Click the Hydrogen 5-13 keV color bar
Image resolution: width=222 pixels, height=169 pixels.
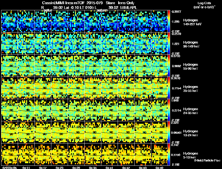tap(169, 154)
